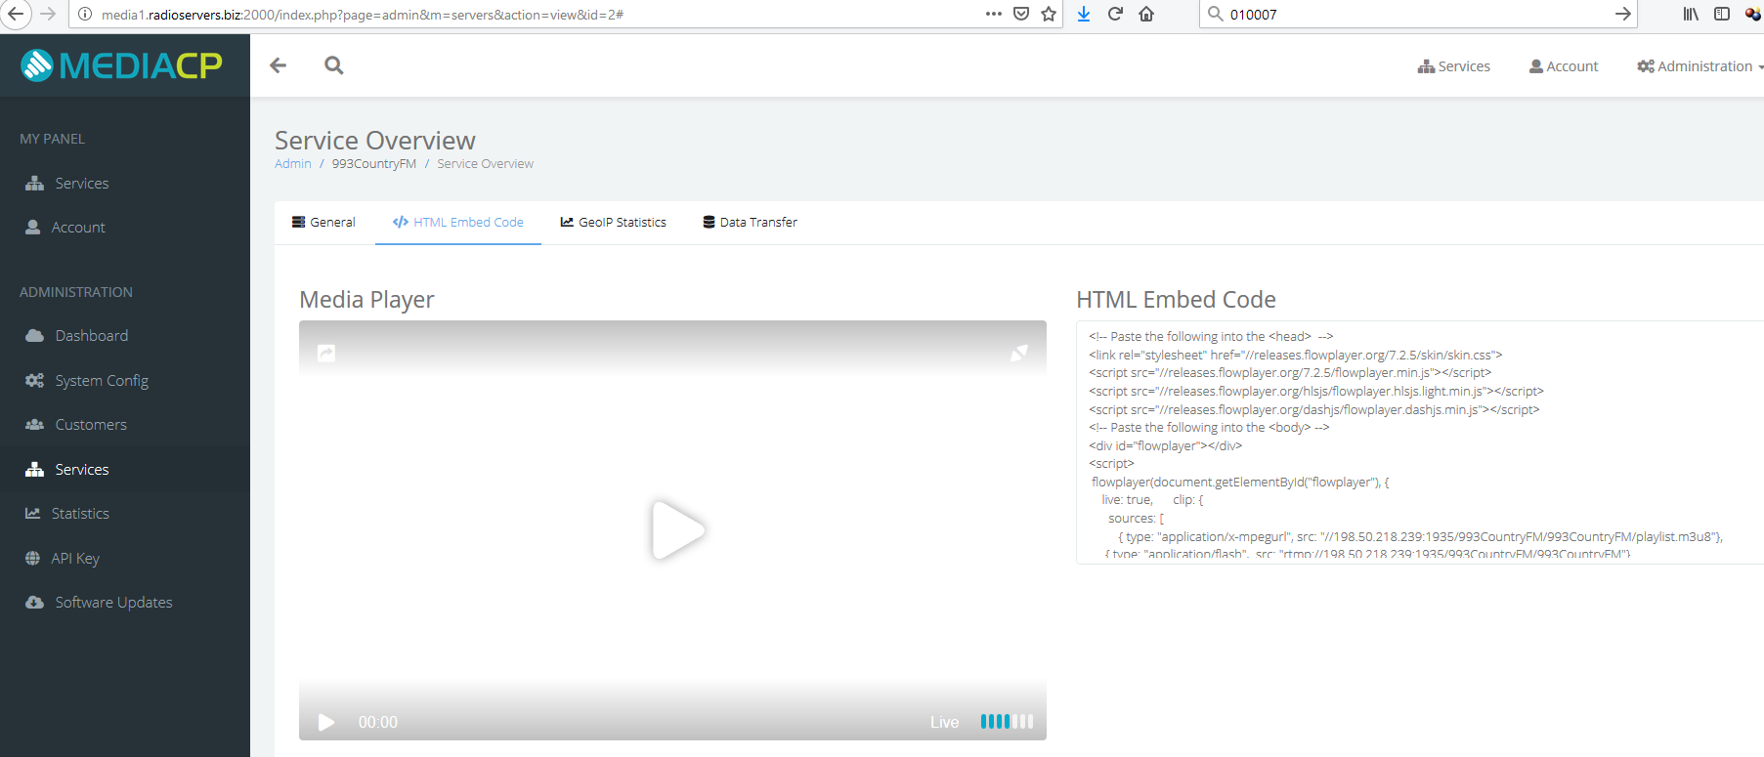Click the share icon on media player

(326, 353)
